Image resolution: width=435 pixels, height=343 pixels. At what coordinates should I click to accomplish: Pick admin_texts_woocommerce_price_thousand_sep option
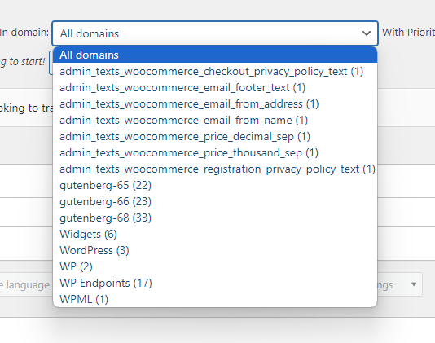pos(215,152)
